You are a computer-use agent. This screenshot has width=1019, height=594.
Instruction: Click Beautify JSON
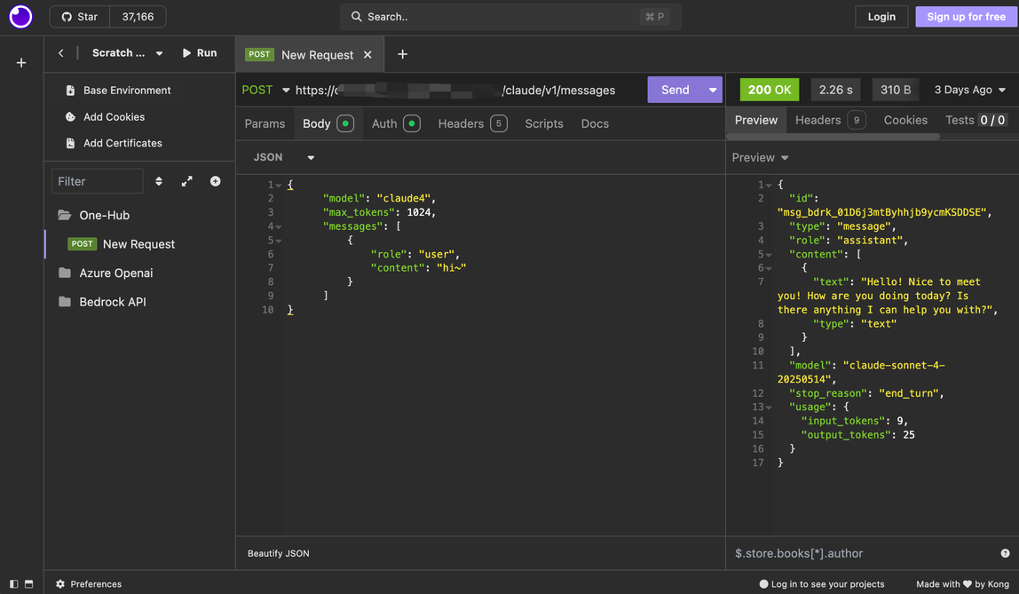click(279, 553)
